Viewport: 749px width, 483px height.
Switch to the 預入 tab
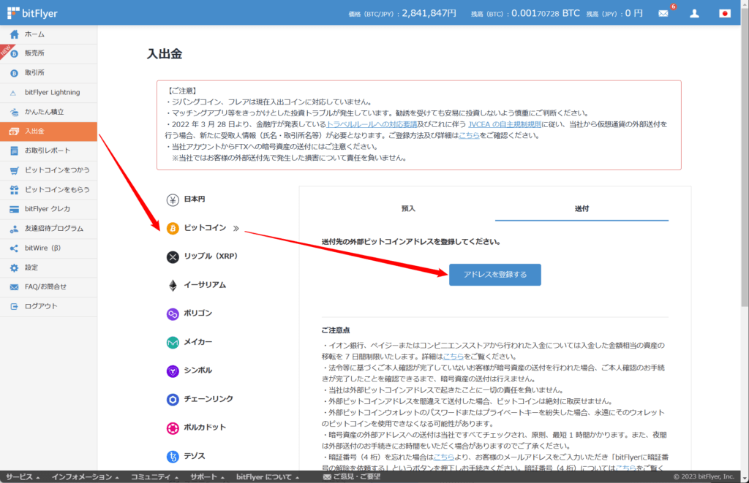click(x=408, y=208)
